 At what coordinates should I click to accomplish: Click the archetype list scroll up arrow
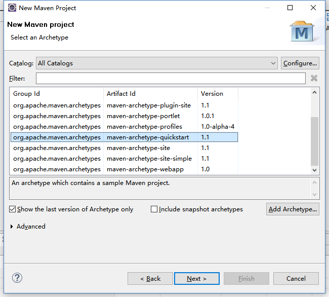[x=314, y=92]
